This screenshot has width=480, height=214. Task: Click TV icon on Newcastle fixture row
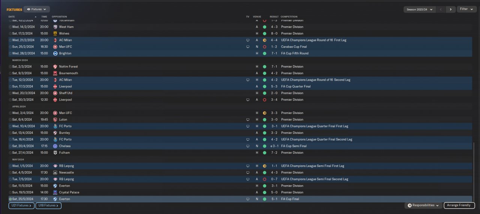coord(247,173)
